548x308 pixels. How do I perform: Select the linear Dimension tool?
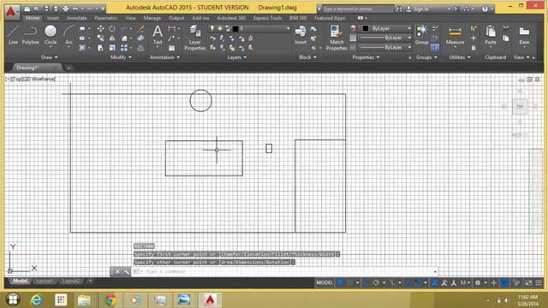171,28
